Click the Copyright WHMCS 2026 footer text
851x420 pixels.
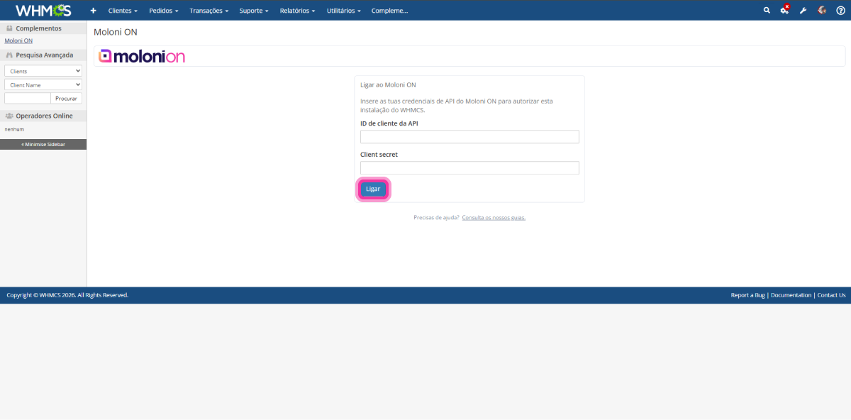[x=67, y=295]
